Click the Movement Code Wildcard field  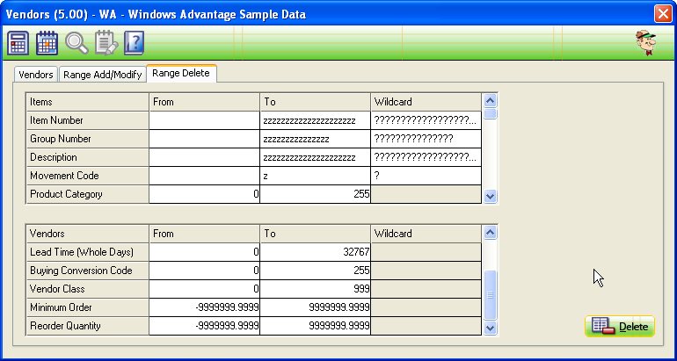click(426, 176)
